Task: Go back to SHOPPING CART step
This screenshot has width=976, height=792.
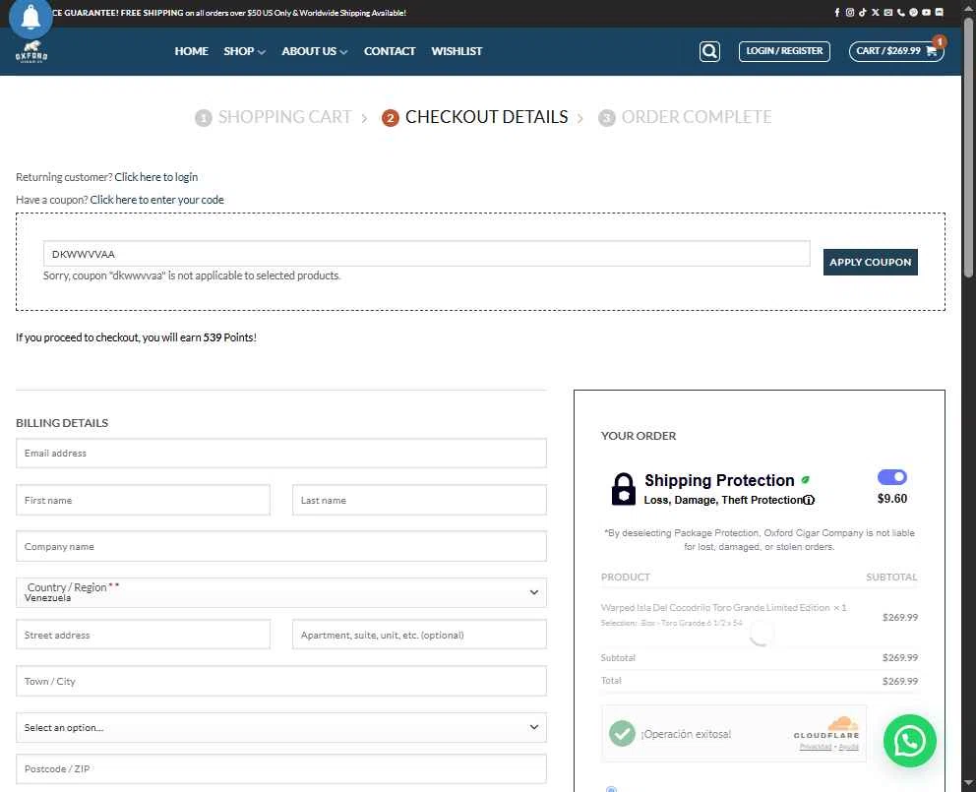Action: point(284,117)
